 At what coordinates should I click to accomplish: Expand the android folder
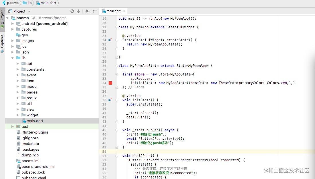tap(12, 23)
